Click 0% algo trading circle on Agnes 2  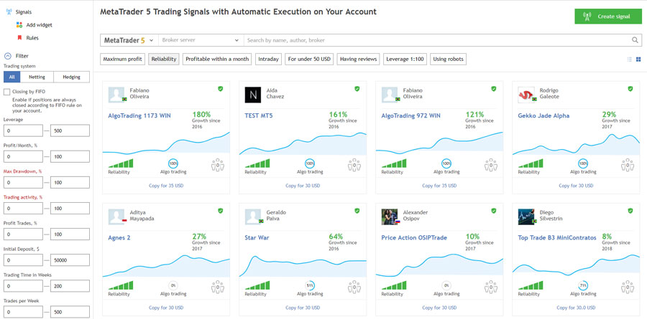click(x=173, y=285)
